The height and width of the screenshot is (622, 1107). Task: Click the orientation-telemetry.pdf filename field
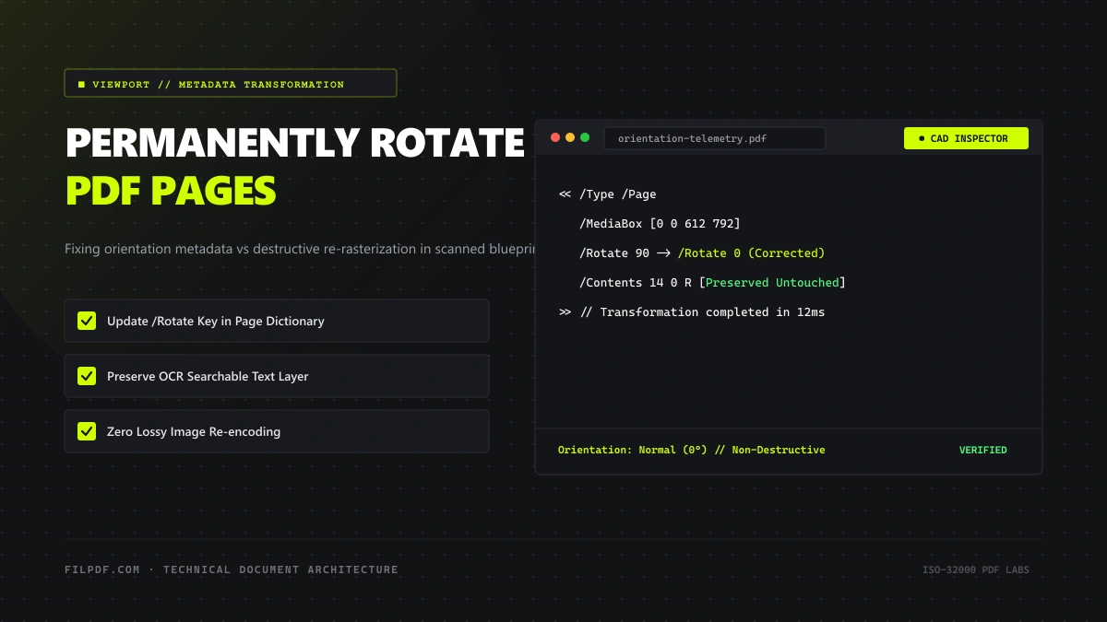pyautogui.click(x=715, y=138)
